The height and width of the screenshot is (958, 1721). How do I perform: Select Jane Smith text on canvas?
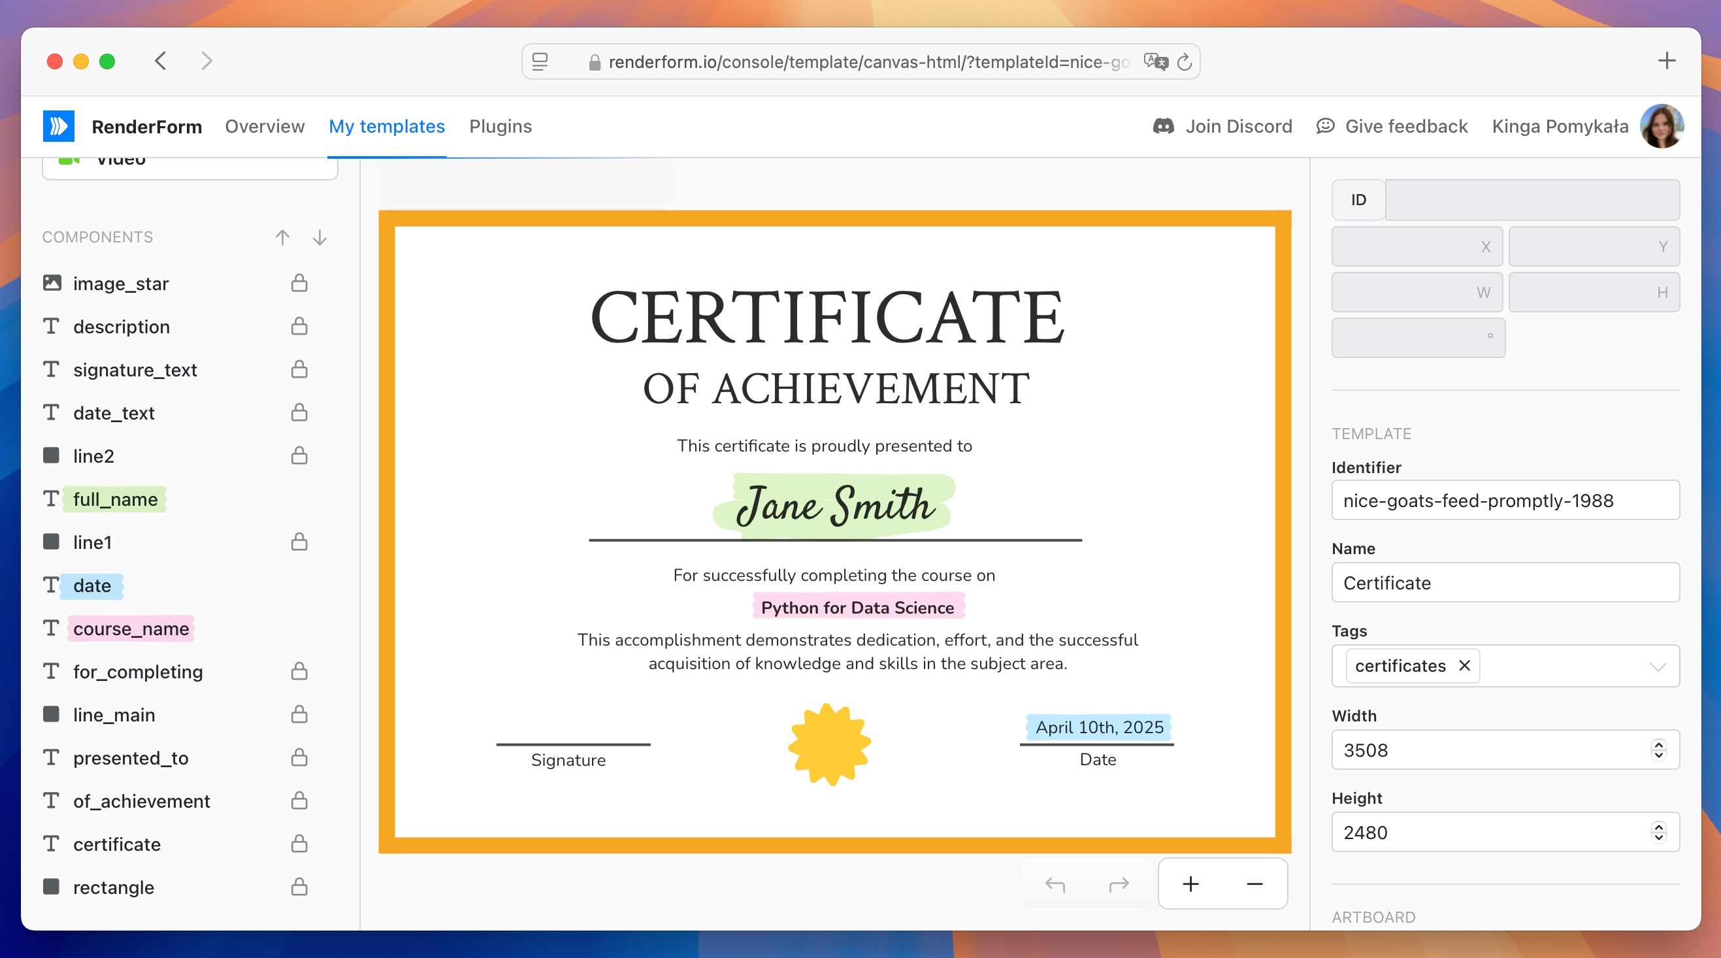[834, 504]
